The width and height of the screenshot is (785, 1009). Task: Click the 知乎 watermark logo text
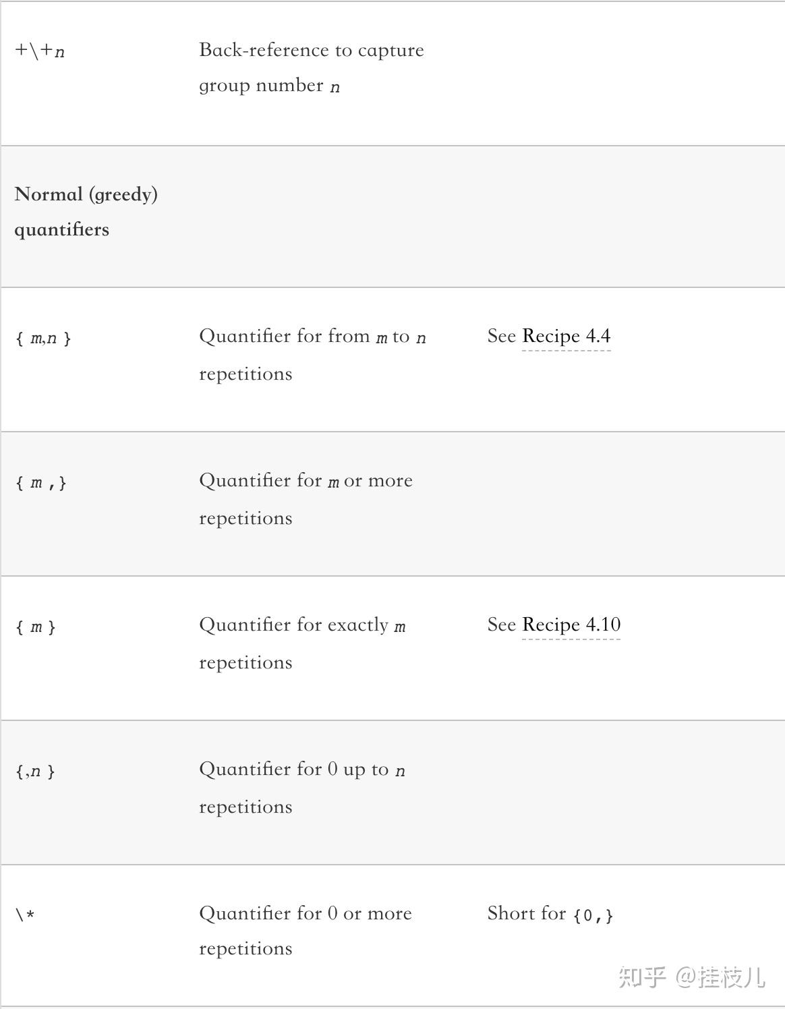click(x=642, y=977)
